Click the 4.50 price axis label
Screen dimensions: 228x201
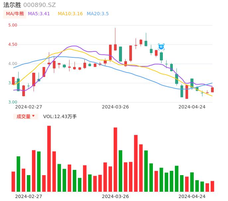click(13, 44)
